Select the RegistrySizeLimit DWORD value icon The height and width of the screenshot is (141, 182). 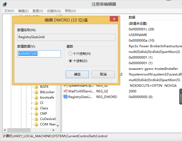click(66, 97)
